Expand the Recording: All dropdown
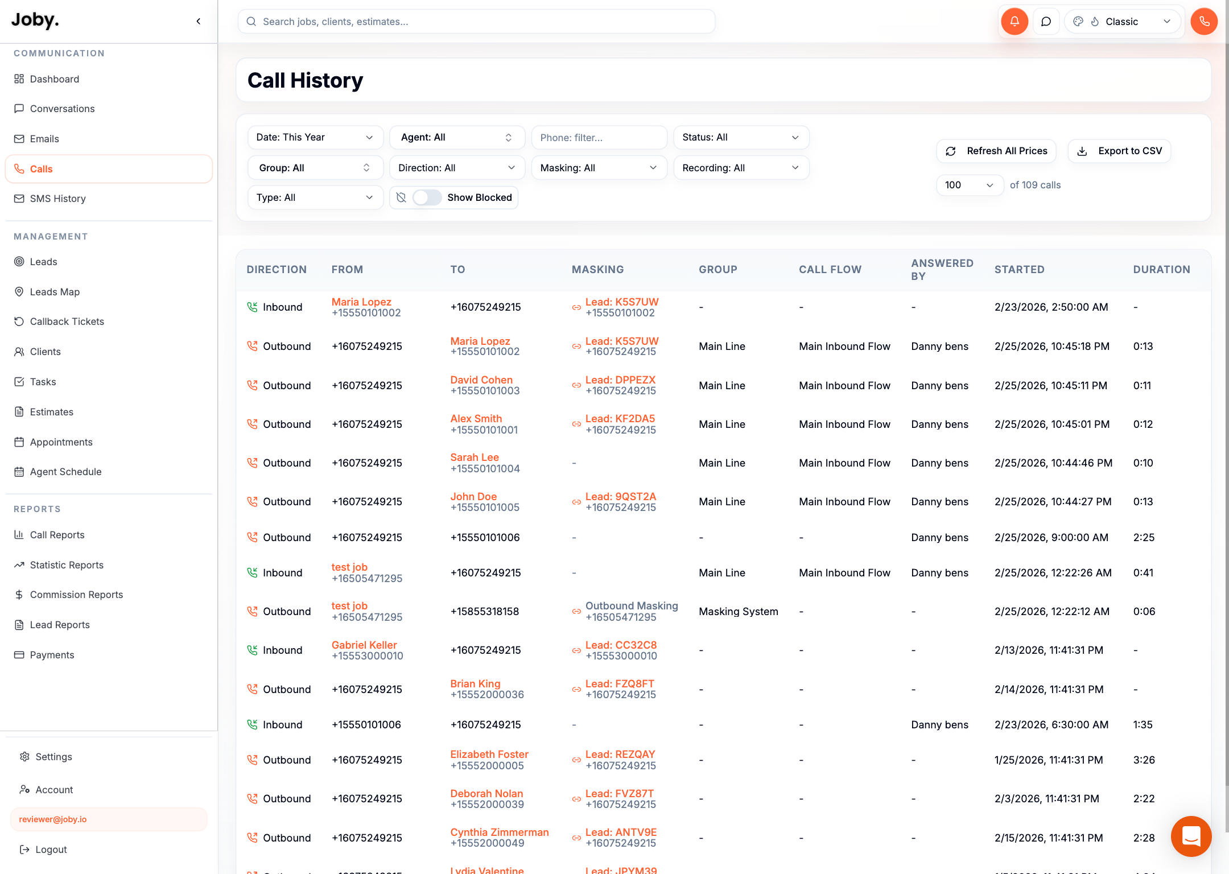 tap(741, 168)
